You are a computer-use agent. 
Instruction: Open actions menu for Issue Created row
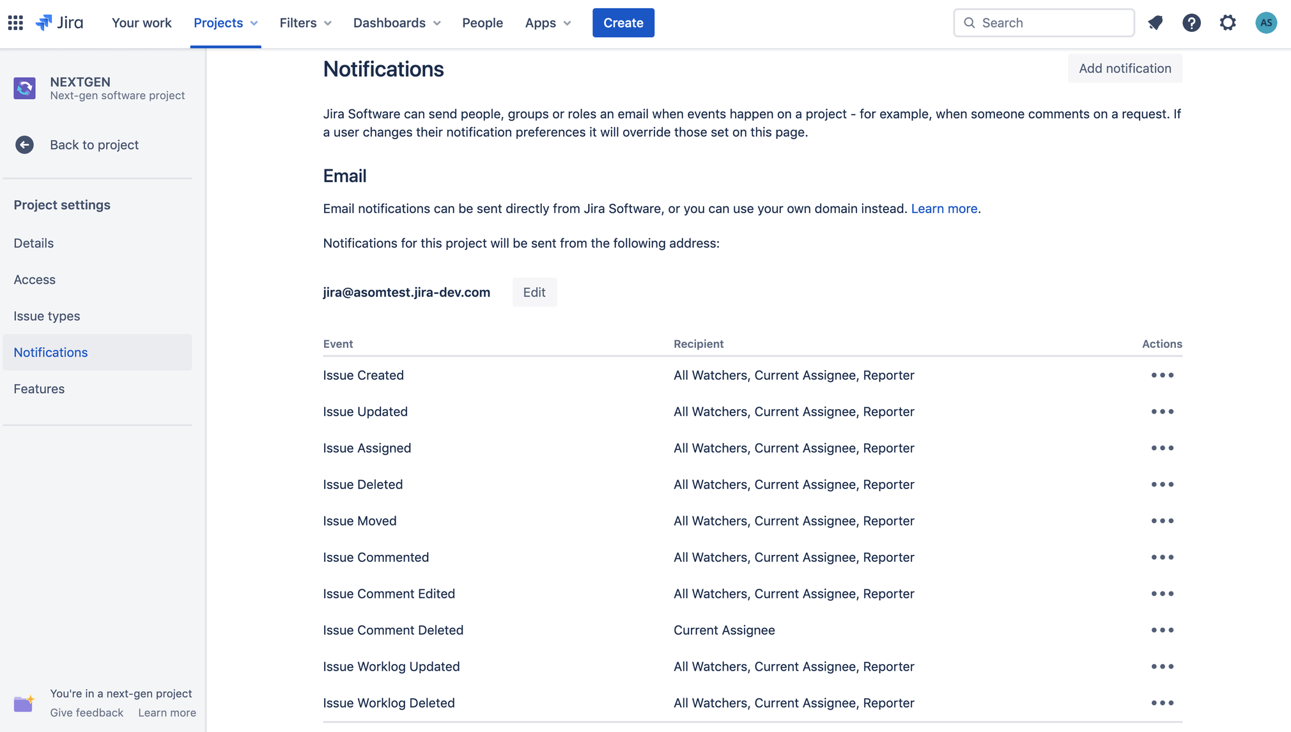click(x=1162, y=375)
